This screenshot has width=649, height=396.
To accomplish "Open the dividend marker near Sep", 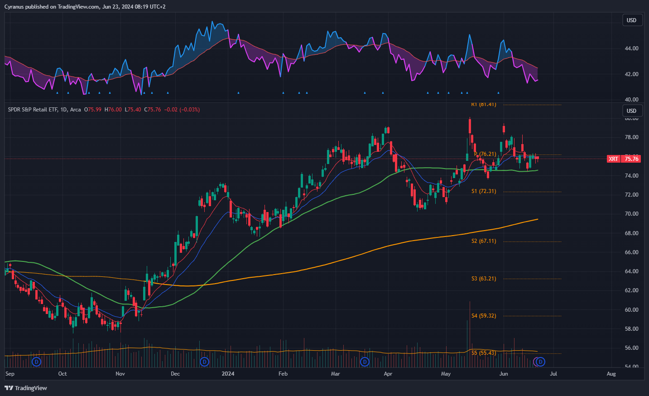I will 37,362.
